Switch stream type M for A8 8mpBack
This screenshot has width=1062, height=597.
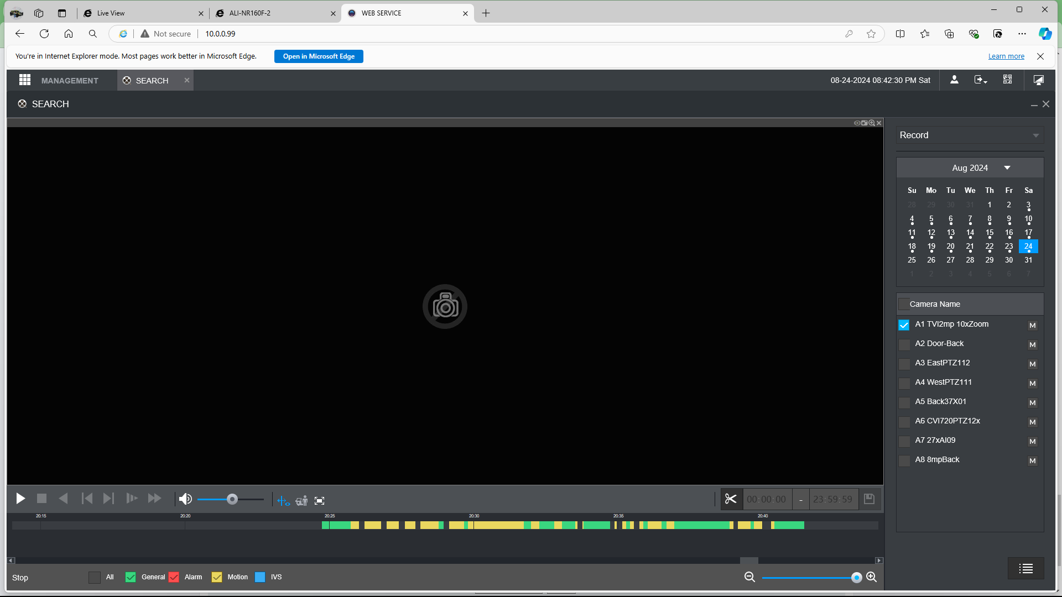(1032, 460)
